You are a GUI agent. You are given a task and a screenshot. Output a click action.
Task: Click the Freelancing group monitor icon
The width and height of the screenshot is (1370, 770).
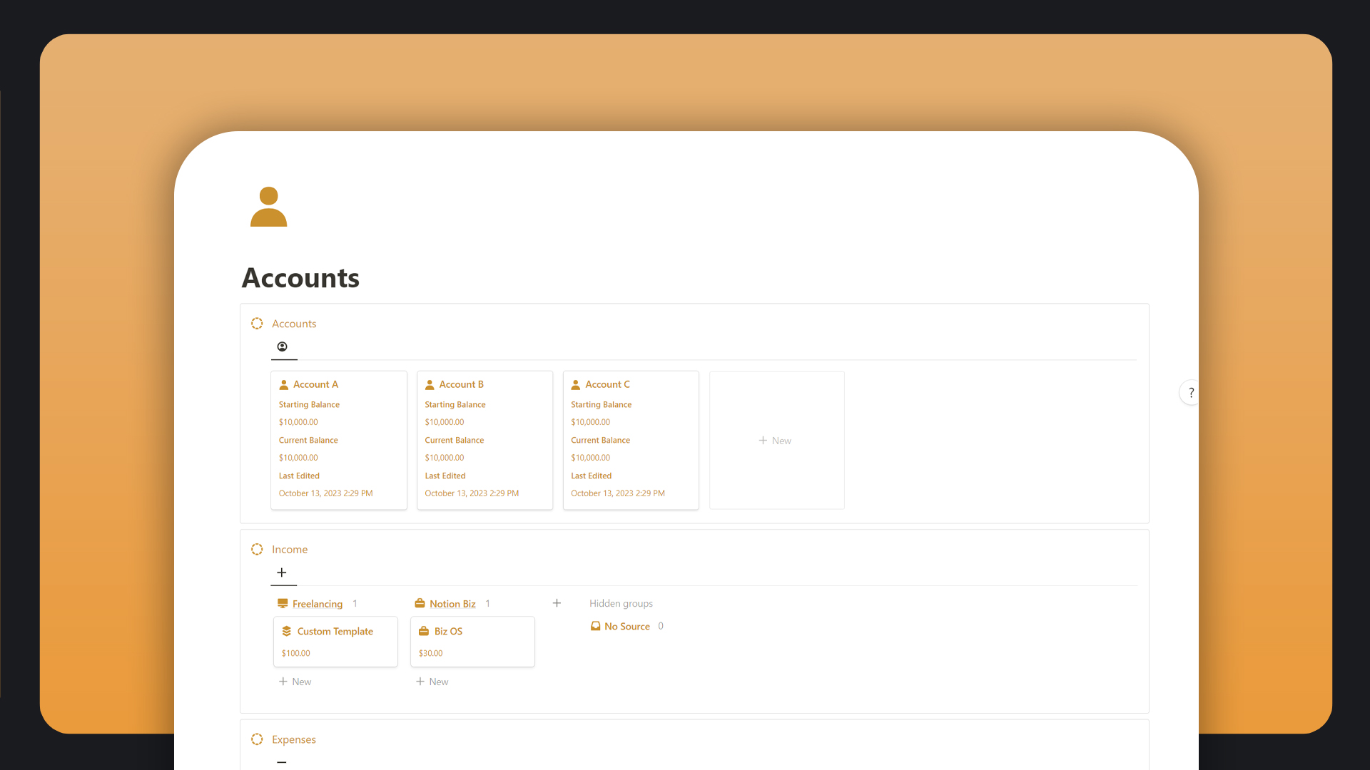(283, 604)
